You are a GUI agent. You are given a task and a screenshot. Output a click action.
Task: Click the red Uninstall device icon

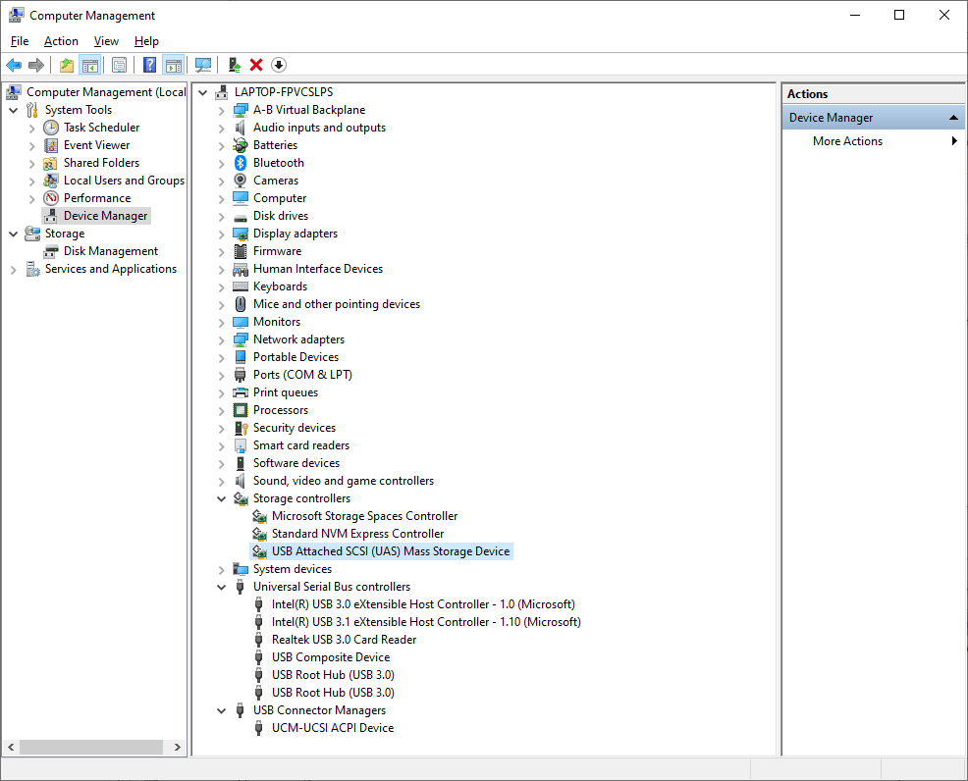coord(255,65)
